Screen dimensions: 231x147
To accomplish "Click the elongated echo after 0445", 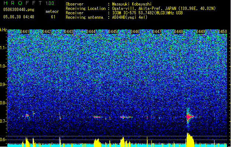I will [x=126, y=117].
